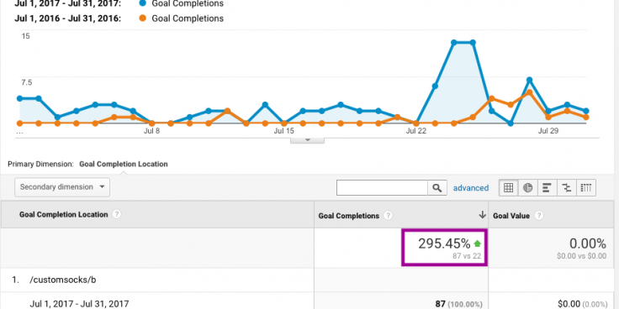
Task: Open help icon beside Goal Value
Action: (539, 216)
